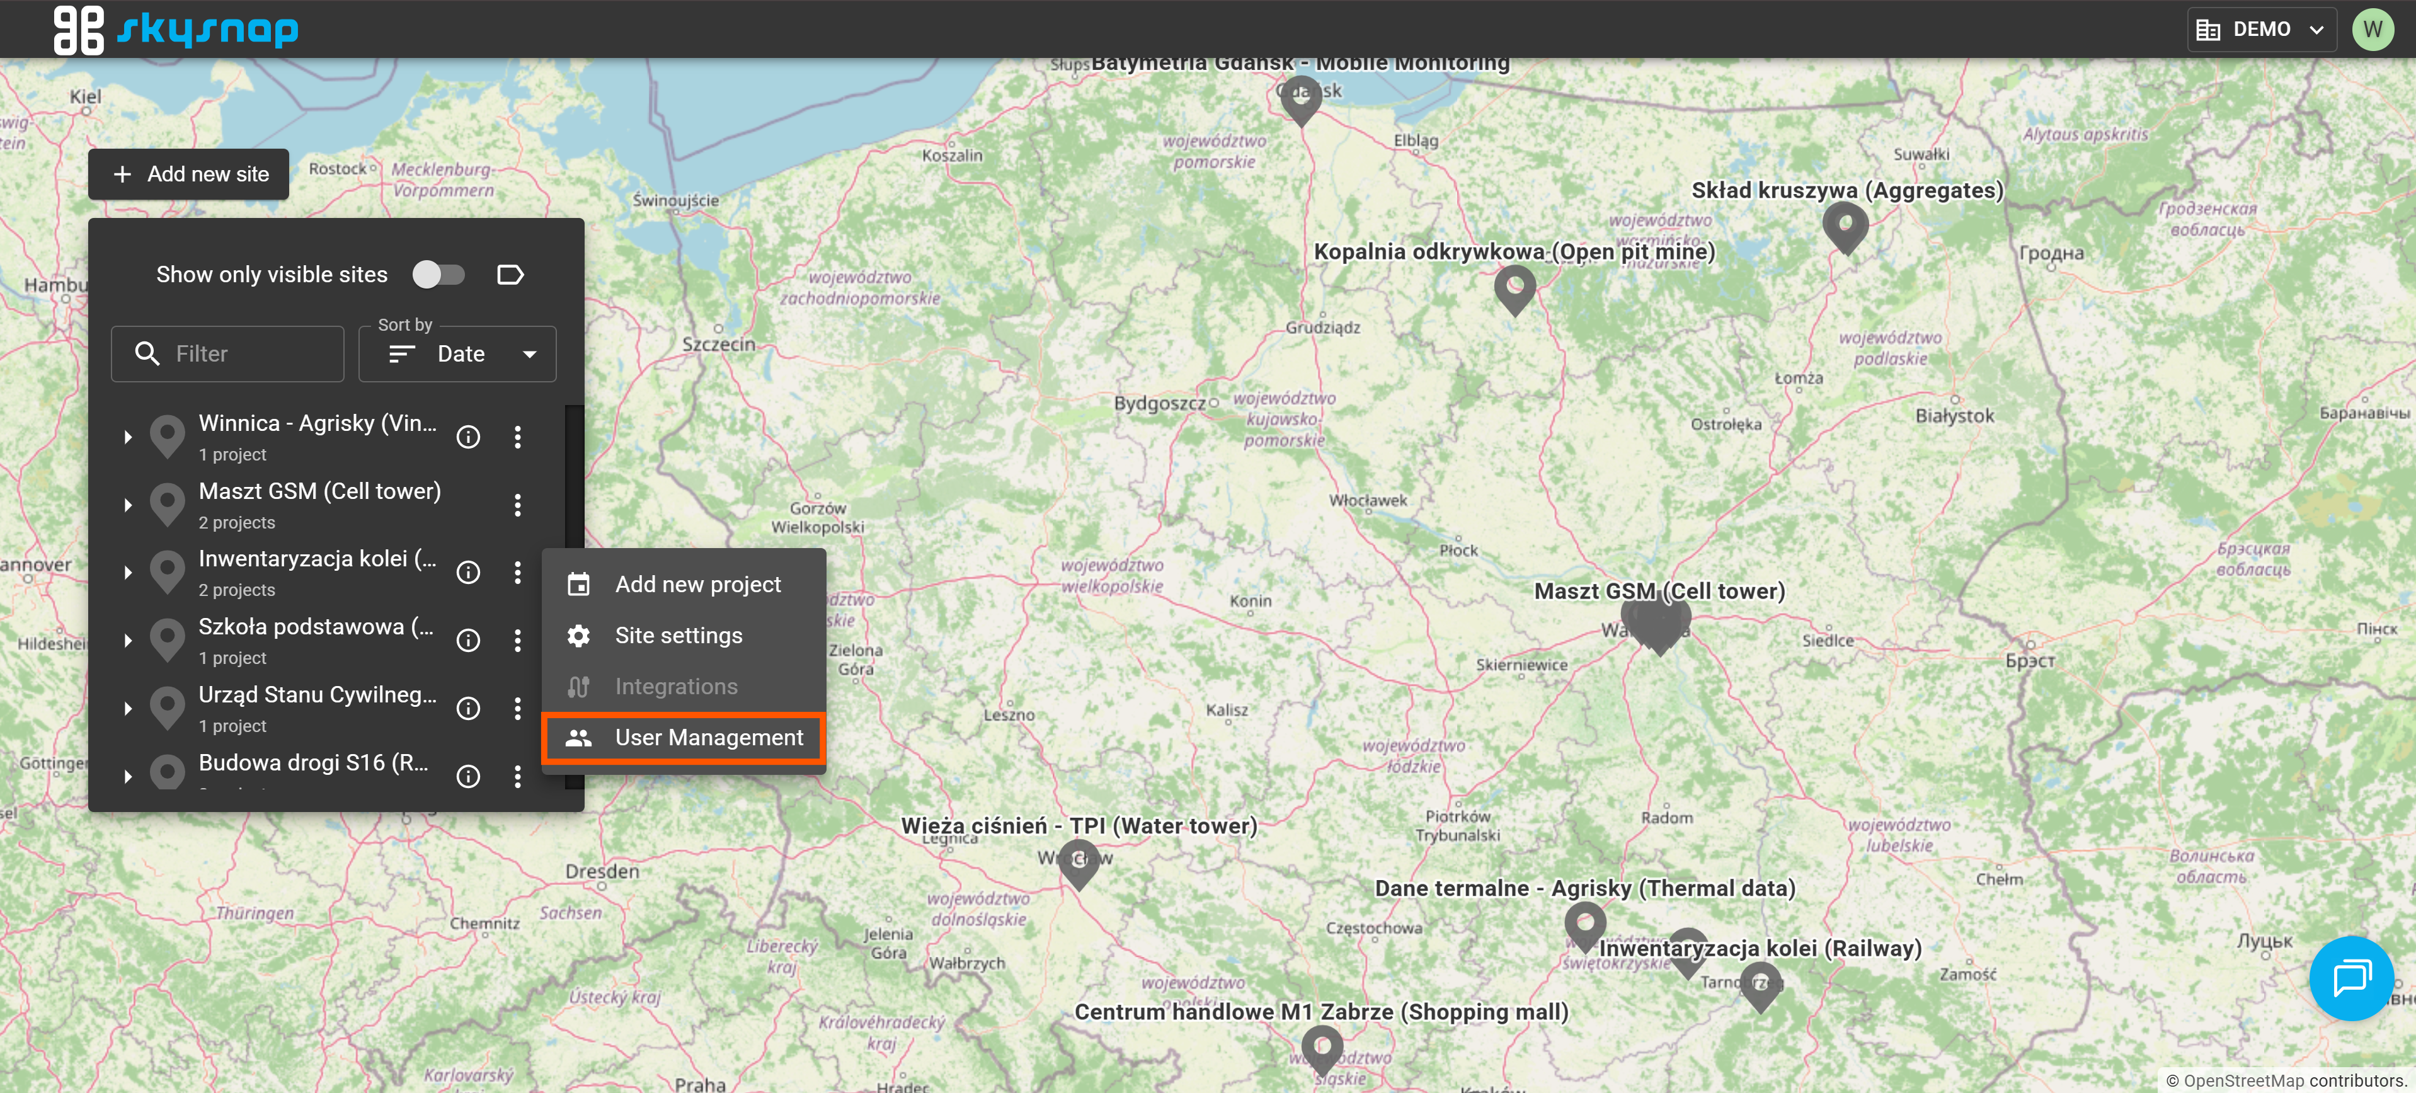This screenshot has width=2416, height=1093.
Task: Click the Wieża ciśnień (Water tower) map pin
Action: (1079, 864)
